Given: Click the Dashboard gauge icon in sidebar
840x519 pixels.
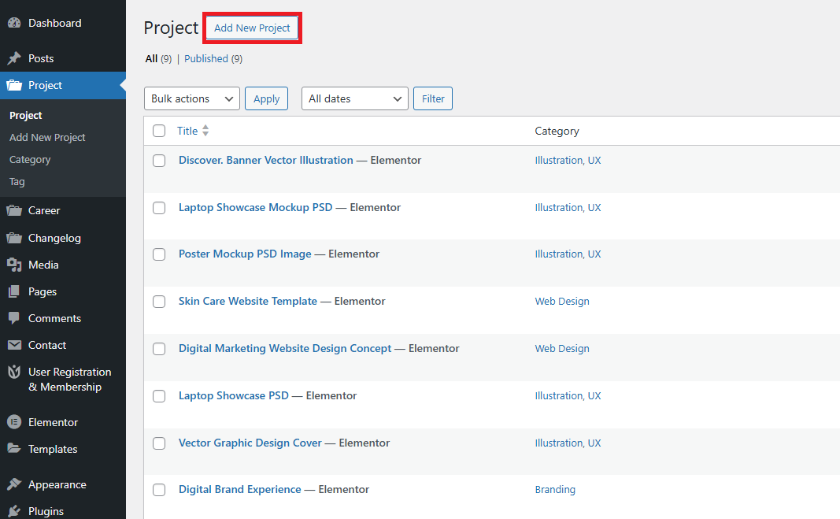Looking at the screenshot, I should (x=14, y=24).
